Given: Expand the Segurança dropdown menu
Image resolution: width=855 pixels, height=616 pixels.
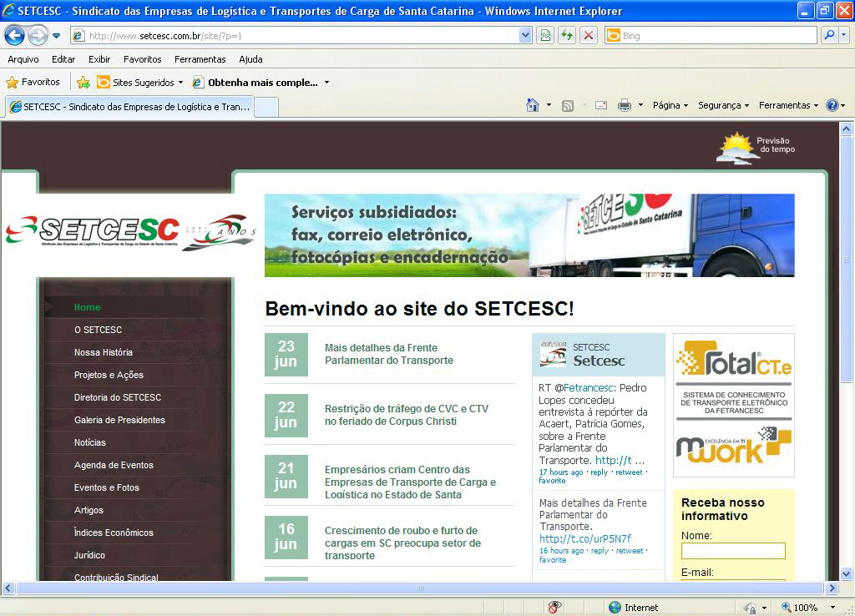Looking at the screenshot, I should [x=724, y=105].
